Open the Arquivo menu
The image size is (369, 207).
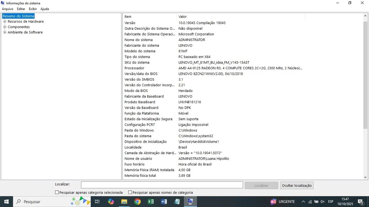[x=7, y=9]
